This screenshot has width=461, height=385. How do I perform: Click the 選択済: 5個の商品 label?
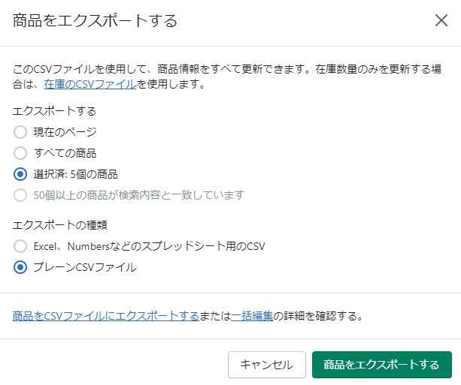[75, 174]
